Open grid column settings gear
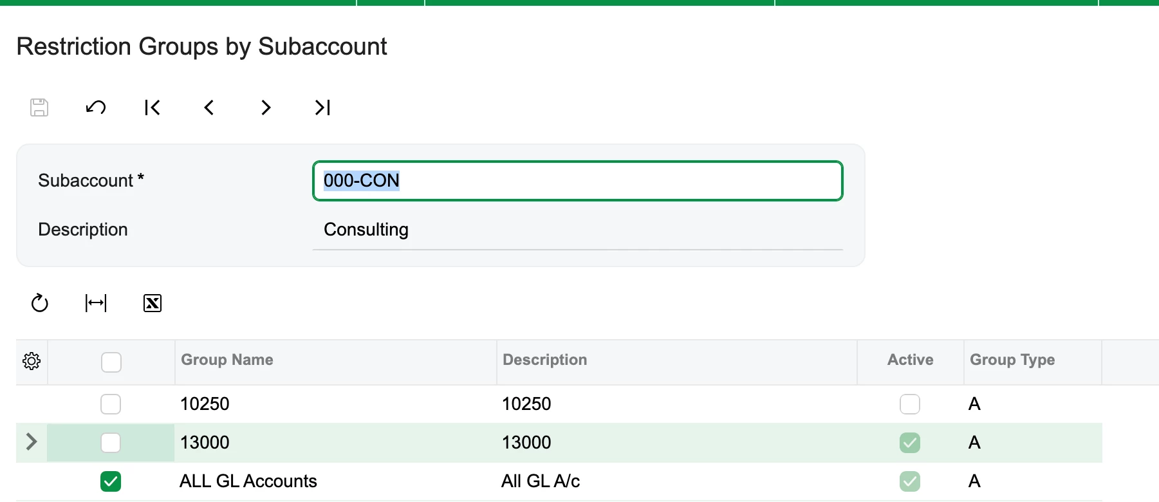The width and height of the screenshot is (1159, 502). (32, 361)
